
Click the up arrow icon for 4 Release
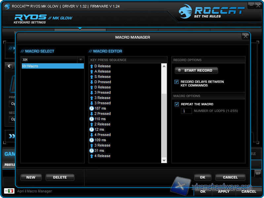92,156
